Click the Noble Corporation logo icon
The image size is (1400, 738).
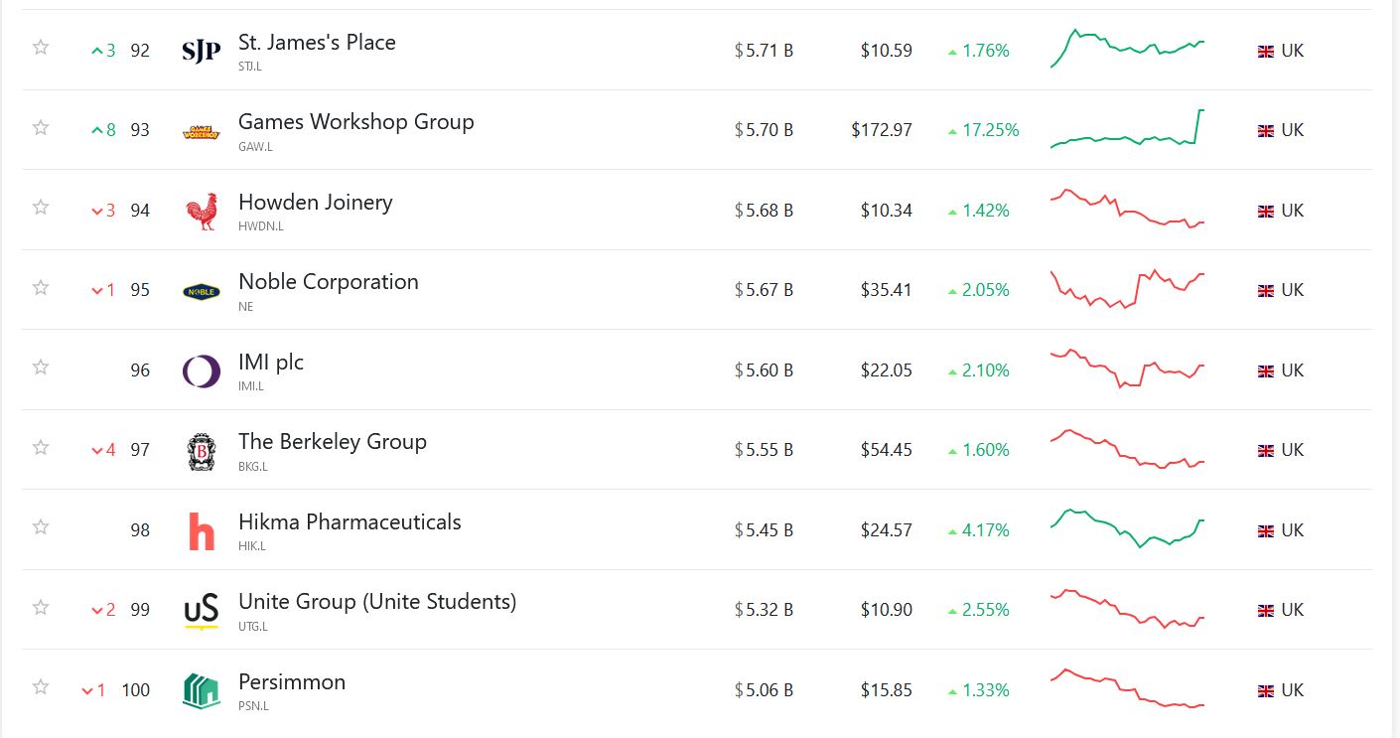pyautogui.click(x=202, y=291)
